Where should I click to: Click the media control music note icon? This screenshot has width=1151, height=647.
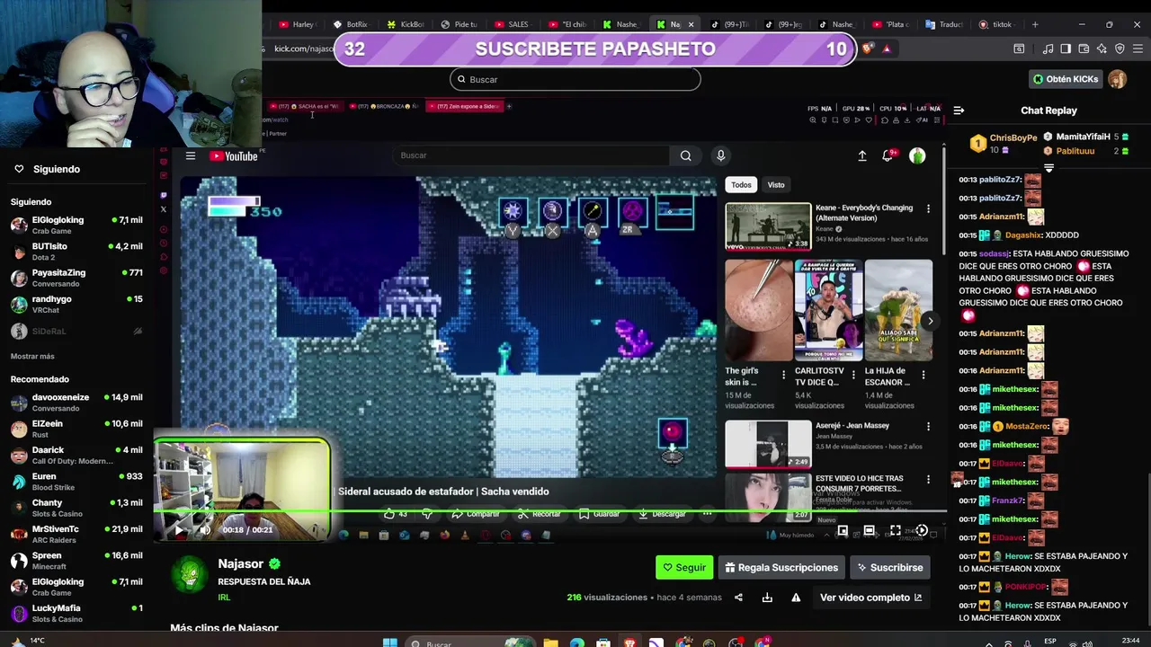[x=1048, y=49]
